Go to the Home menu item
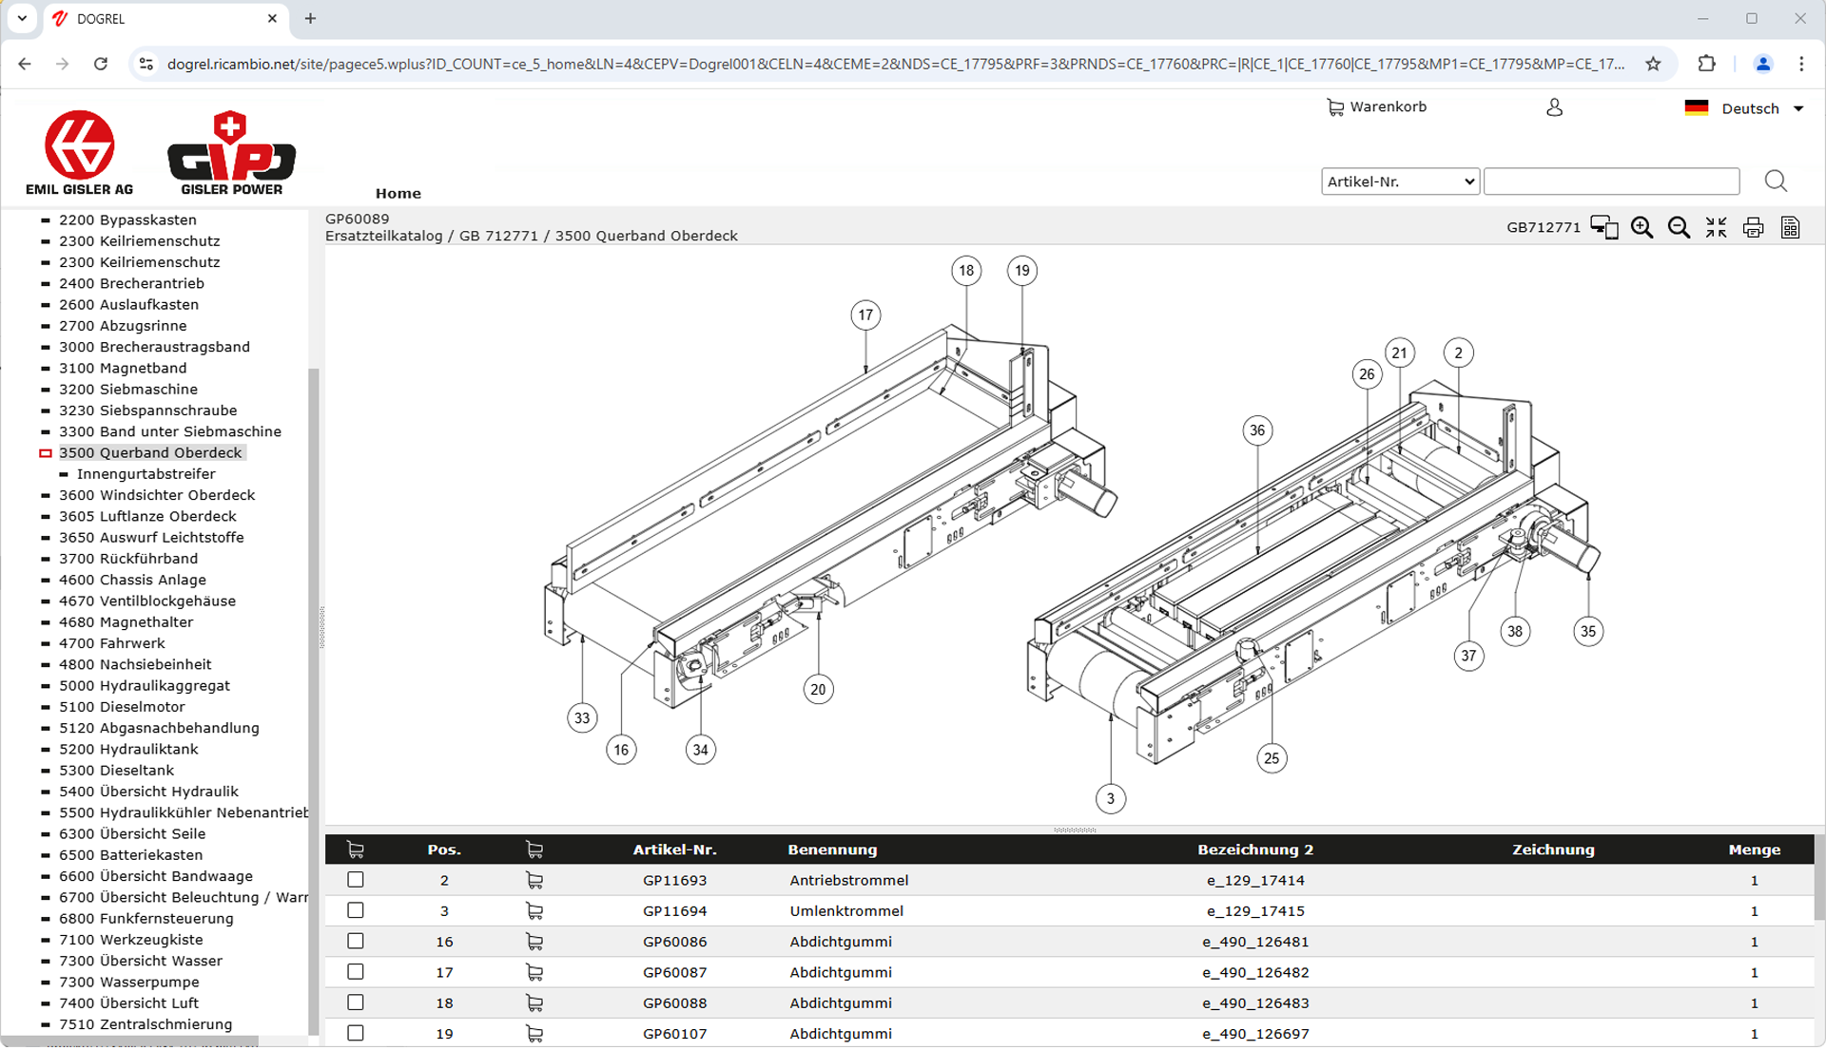Image resolution: width=1826 pixels, height=1050 pixels. pyautogui.click(x=398, y=193)
